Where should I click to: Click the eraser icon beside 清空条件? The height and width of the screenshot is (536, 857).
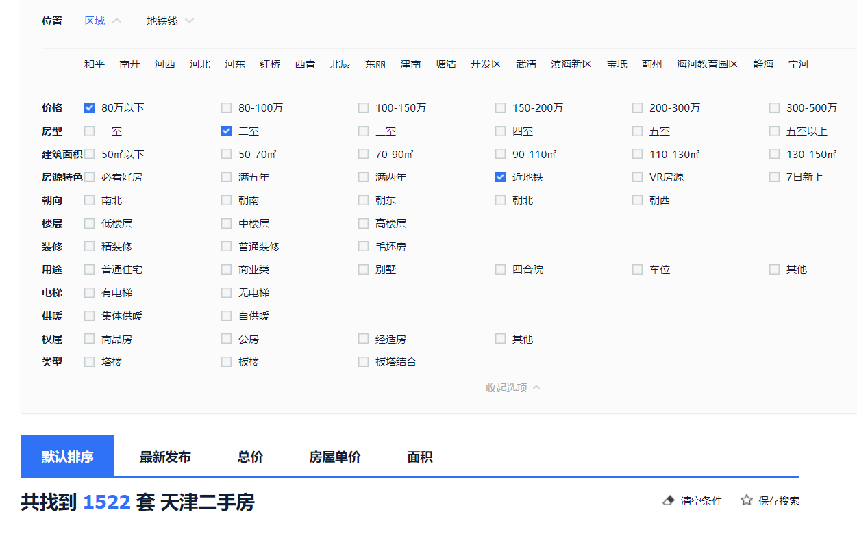pyautogui.click(x=669, y=501)
